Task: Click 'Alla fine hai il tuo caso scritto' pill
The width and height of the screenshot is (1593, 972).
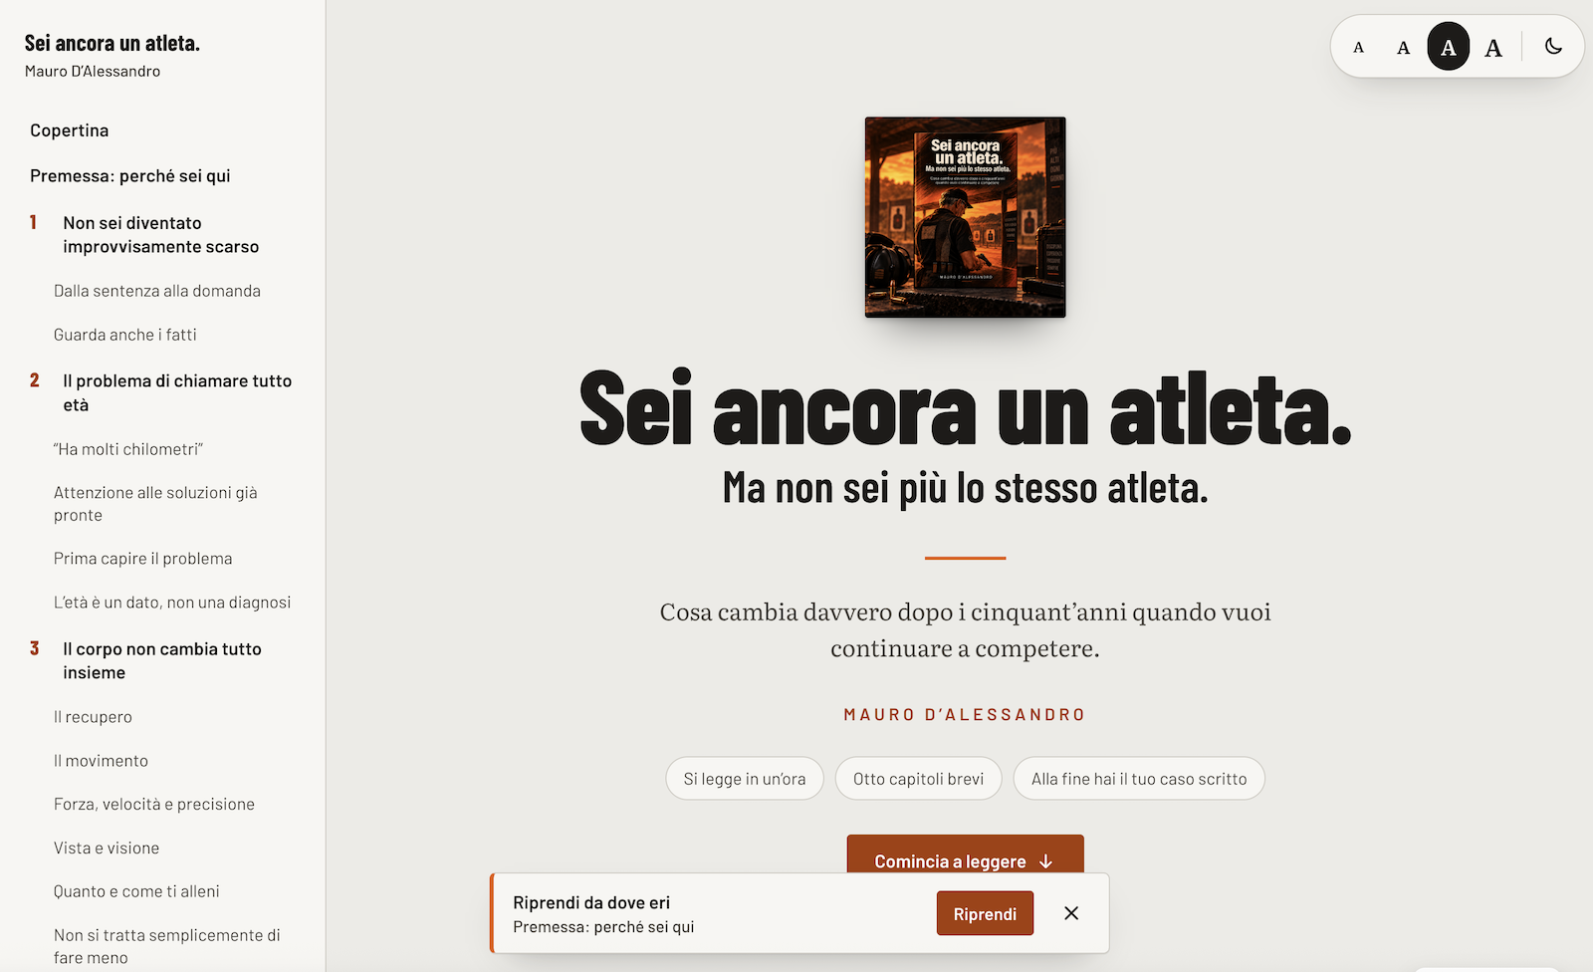Action: coord(1139,779)
